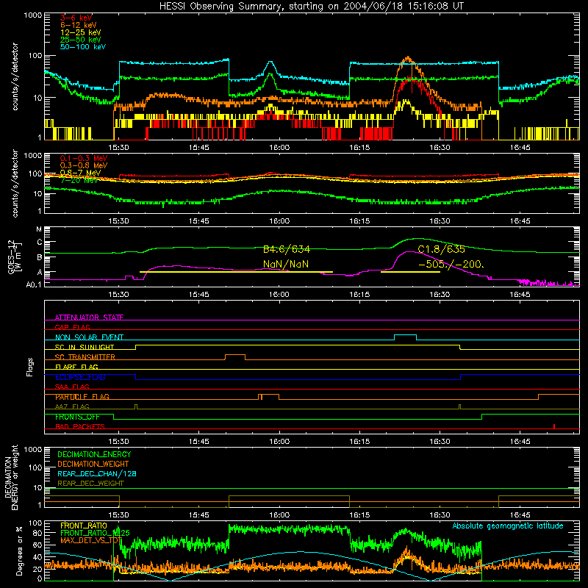Select the faint A4Z_FLAG label

pyautogui.click(x=72, y=406)
